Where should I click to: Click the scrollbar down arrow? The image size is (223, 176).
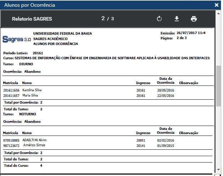pyautogui.click(x=218, y=170)
